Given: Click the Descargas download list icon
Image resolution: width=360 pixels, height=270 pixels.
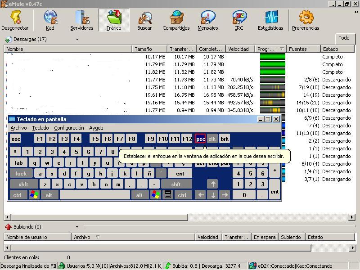Looking at the screenshot, I should tap(8, 40).
